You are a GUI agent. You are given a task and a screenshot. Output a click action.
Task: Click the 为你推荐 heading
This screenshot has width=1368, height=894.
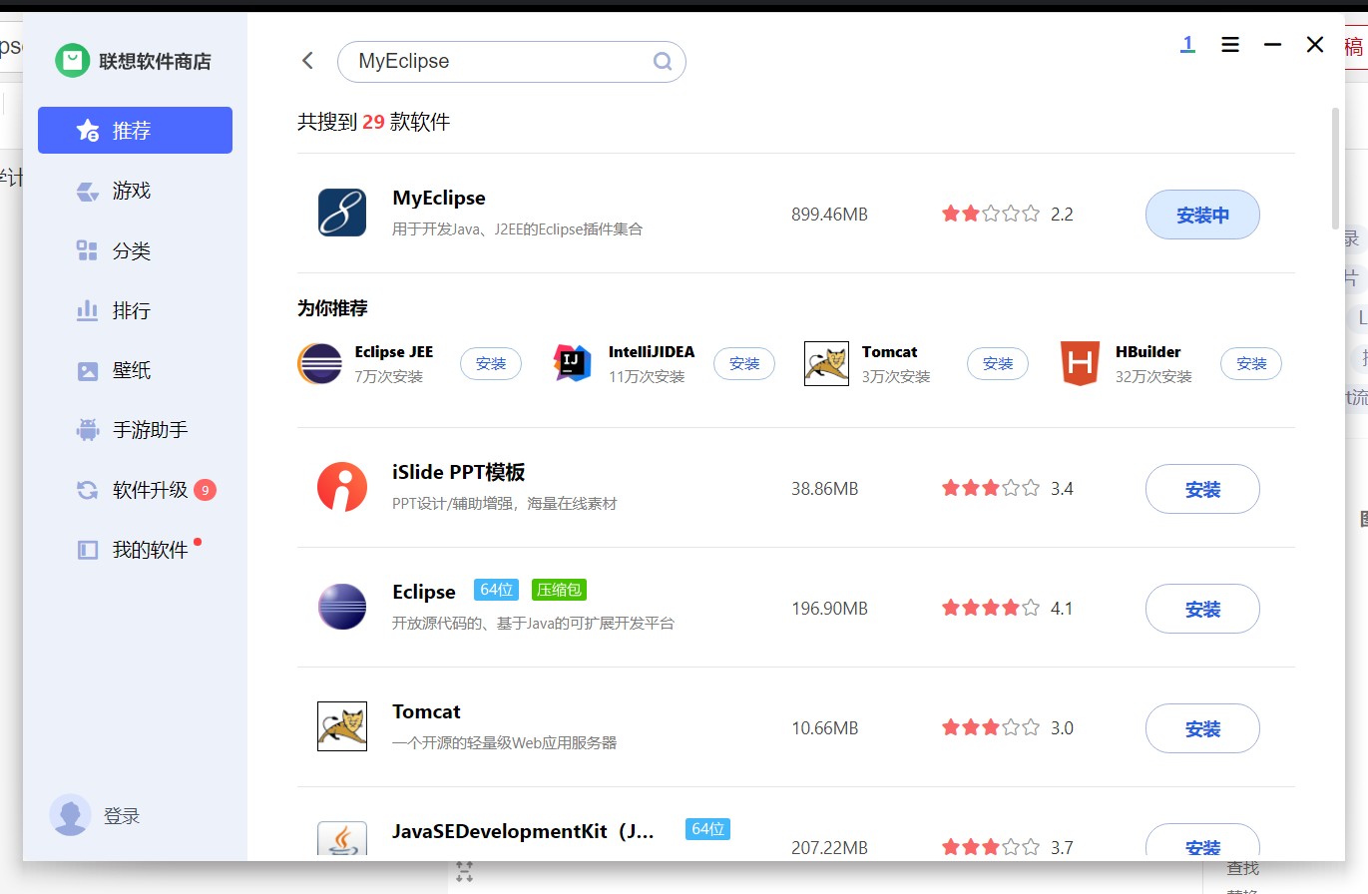(x=332, y=308)
